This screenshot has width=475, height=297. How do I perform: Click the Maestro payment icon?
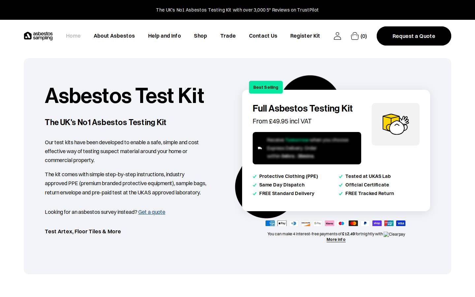(x=341, y=223)
